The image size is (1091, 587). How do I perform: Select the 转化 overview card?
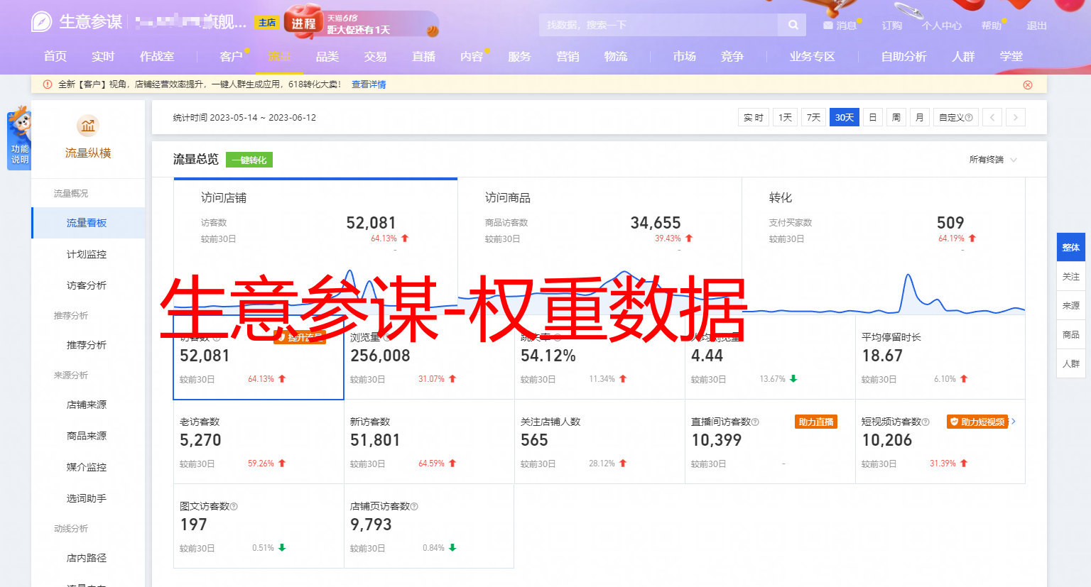pyautogui.click(x=884, y=245)
